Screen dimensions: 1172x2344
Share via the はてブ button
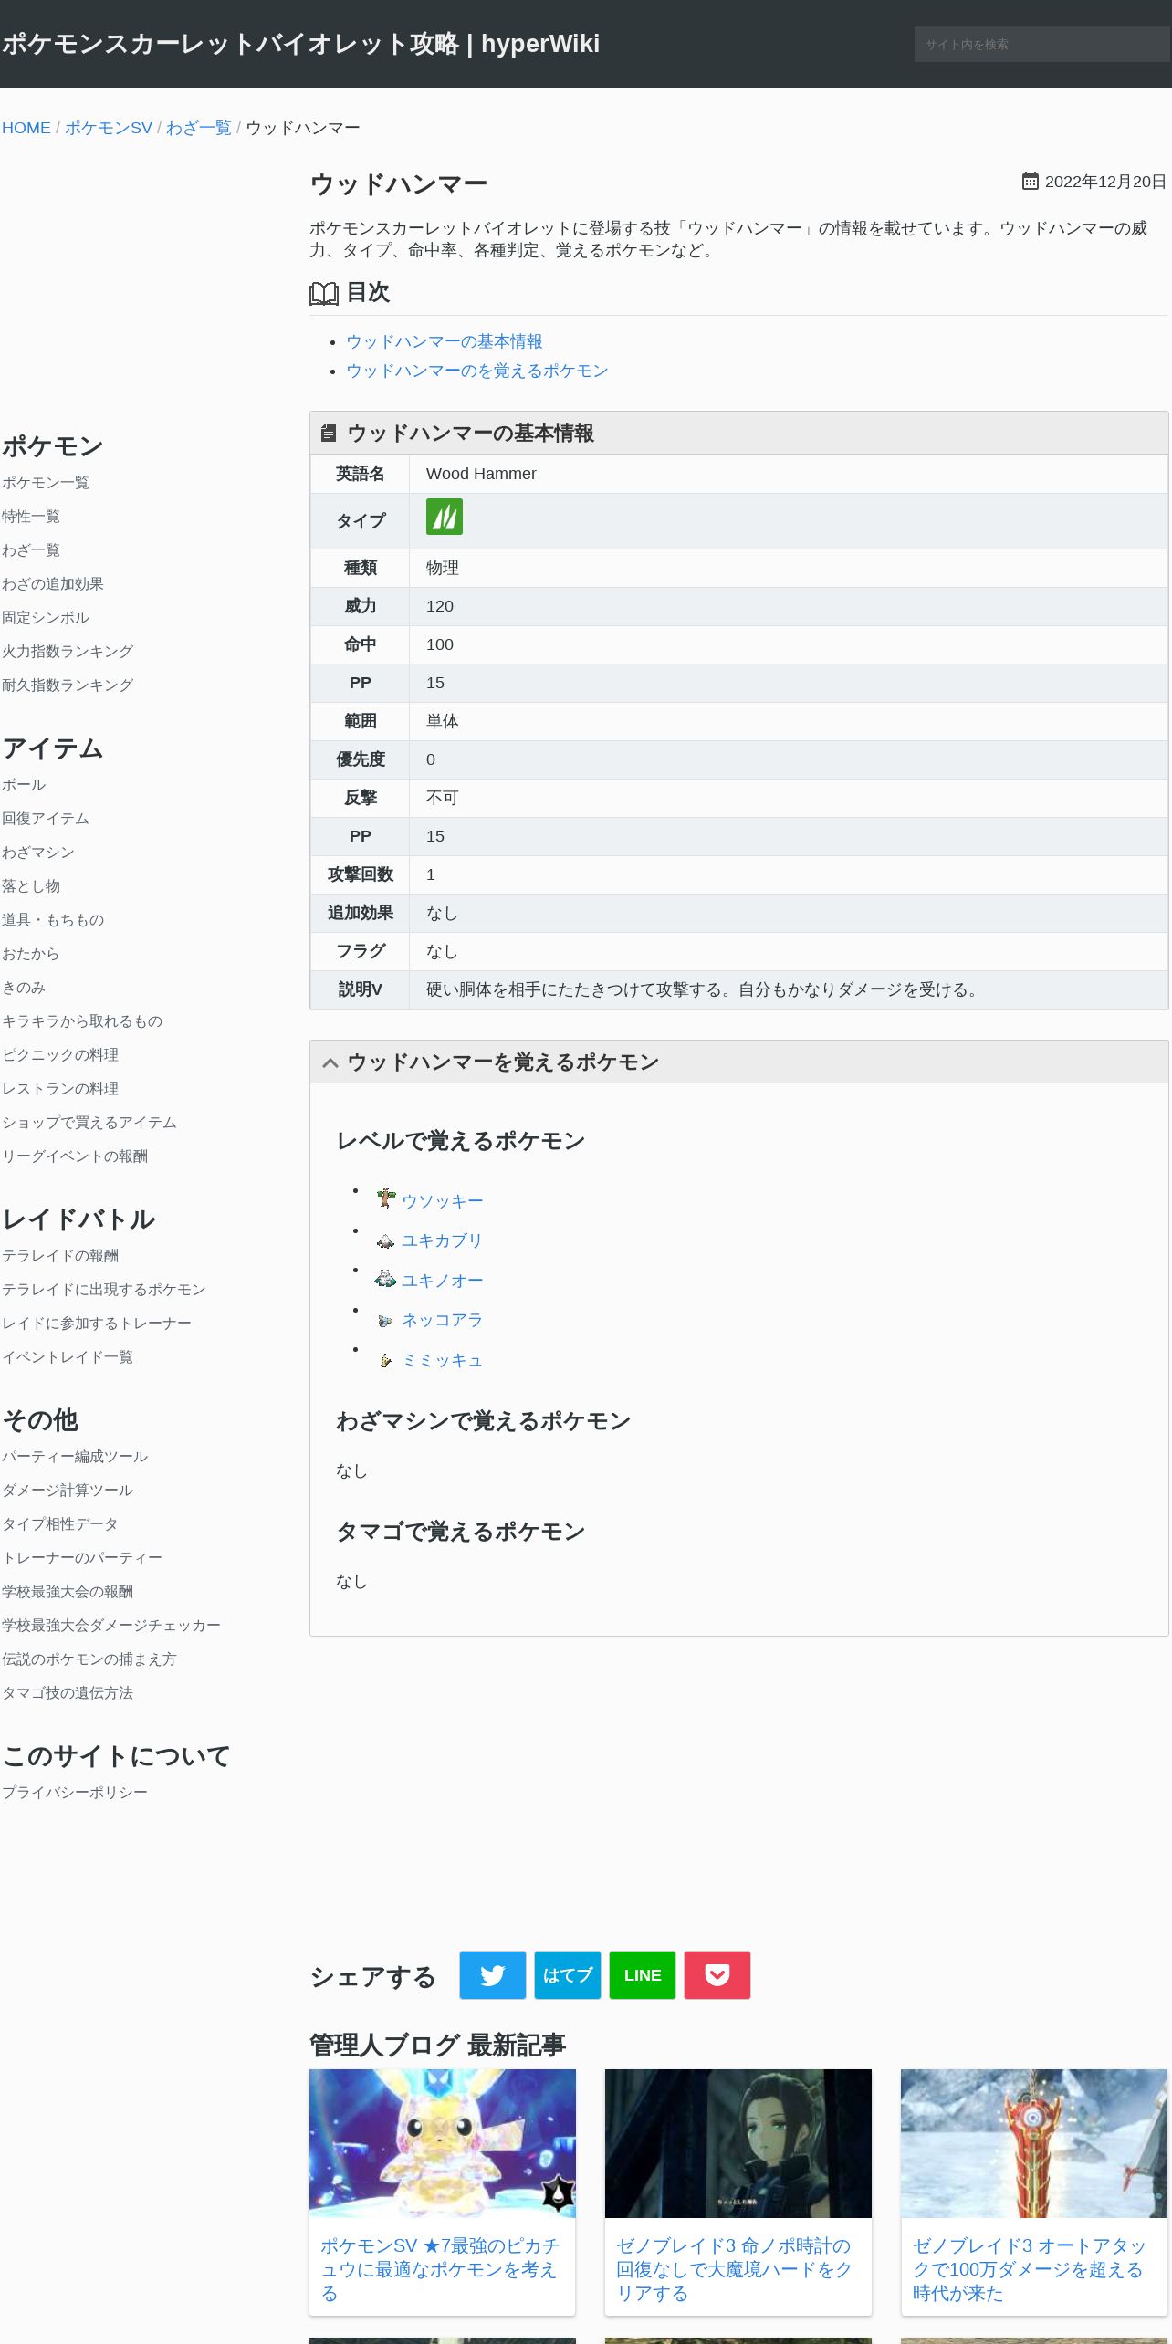click(568, 1975)
